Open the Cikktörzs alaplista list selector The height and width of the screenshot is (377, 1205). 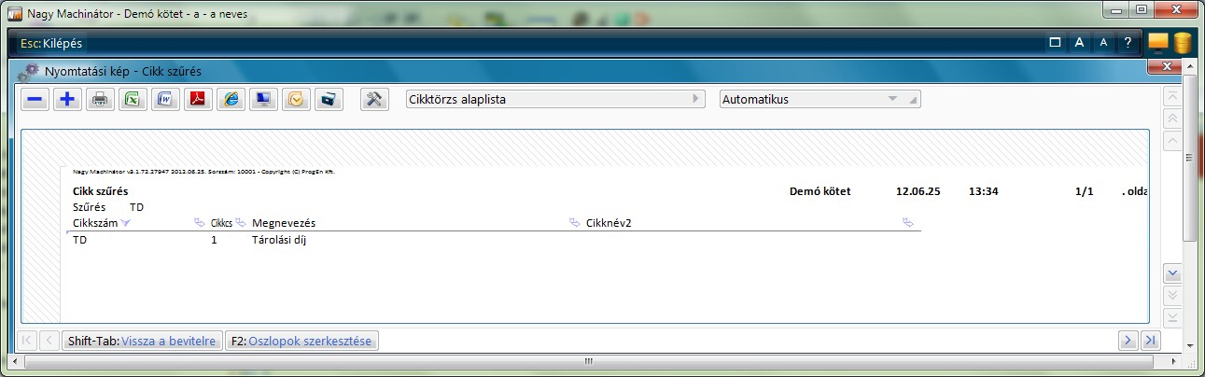tap(555, 99)
